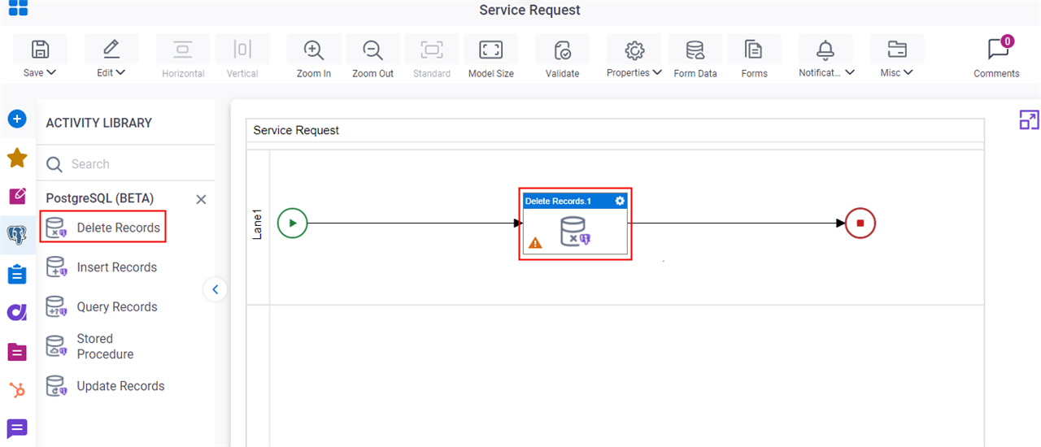
Task: Zoom Out of the process model
Action: 373,58
